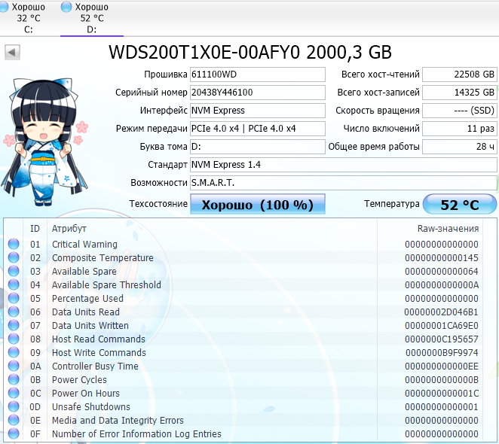Click raw value 0000000000145
Image resolution: width=499 pixels, height=444 pixels.
pos(442,258)
